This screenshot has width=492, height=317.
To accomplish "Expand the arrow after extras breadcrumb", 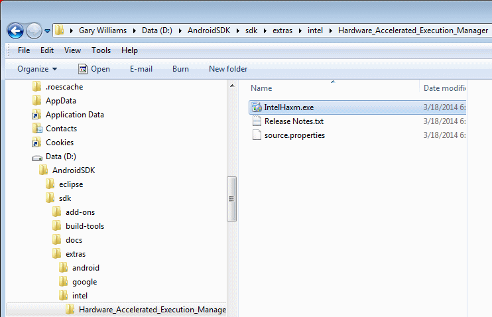I will (300, 31).
